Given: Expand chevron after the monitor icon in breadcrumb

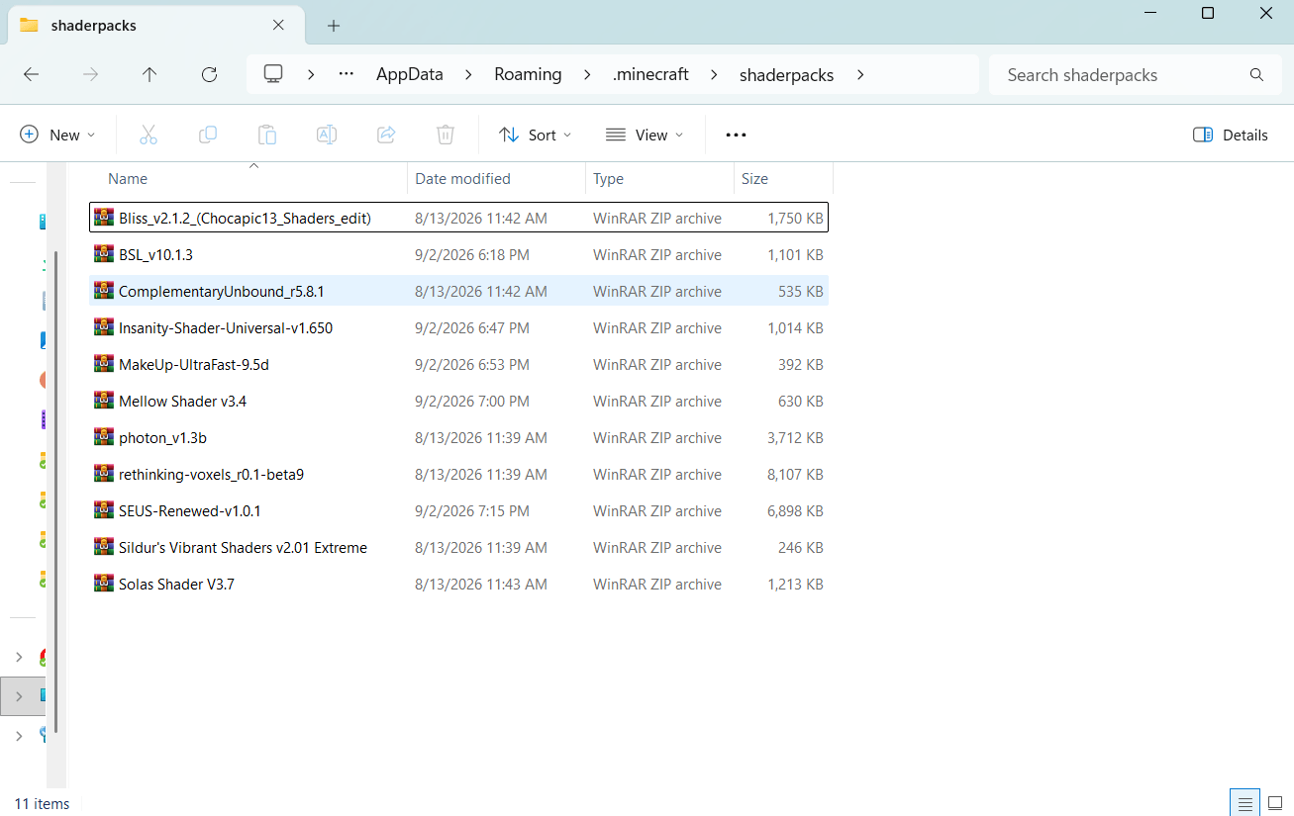Looking at the screenshot, I should [311, 74].
